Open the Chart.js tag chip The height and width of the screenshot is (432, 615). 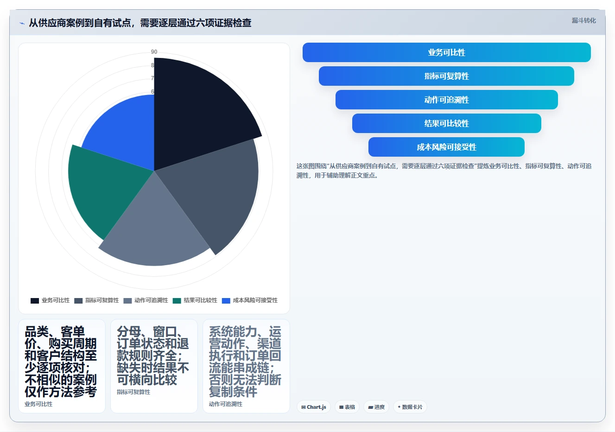click(314, 407)
